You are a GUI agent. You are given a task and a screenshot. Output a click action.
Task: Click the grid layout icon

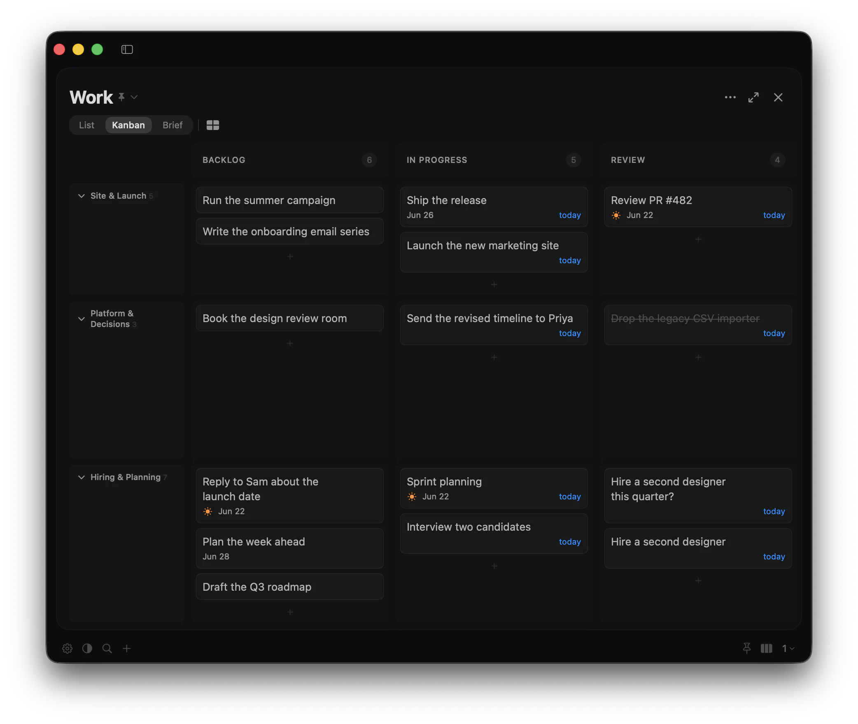tap(212, 125)
